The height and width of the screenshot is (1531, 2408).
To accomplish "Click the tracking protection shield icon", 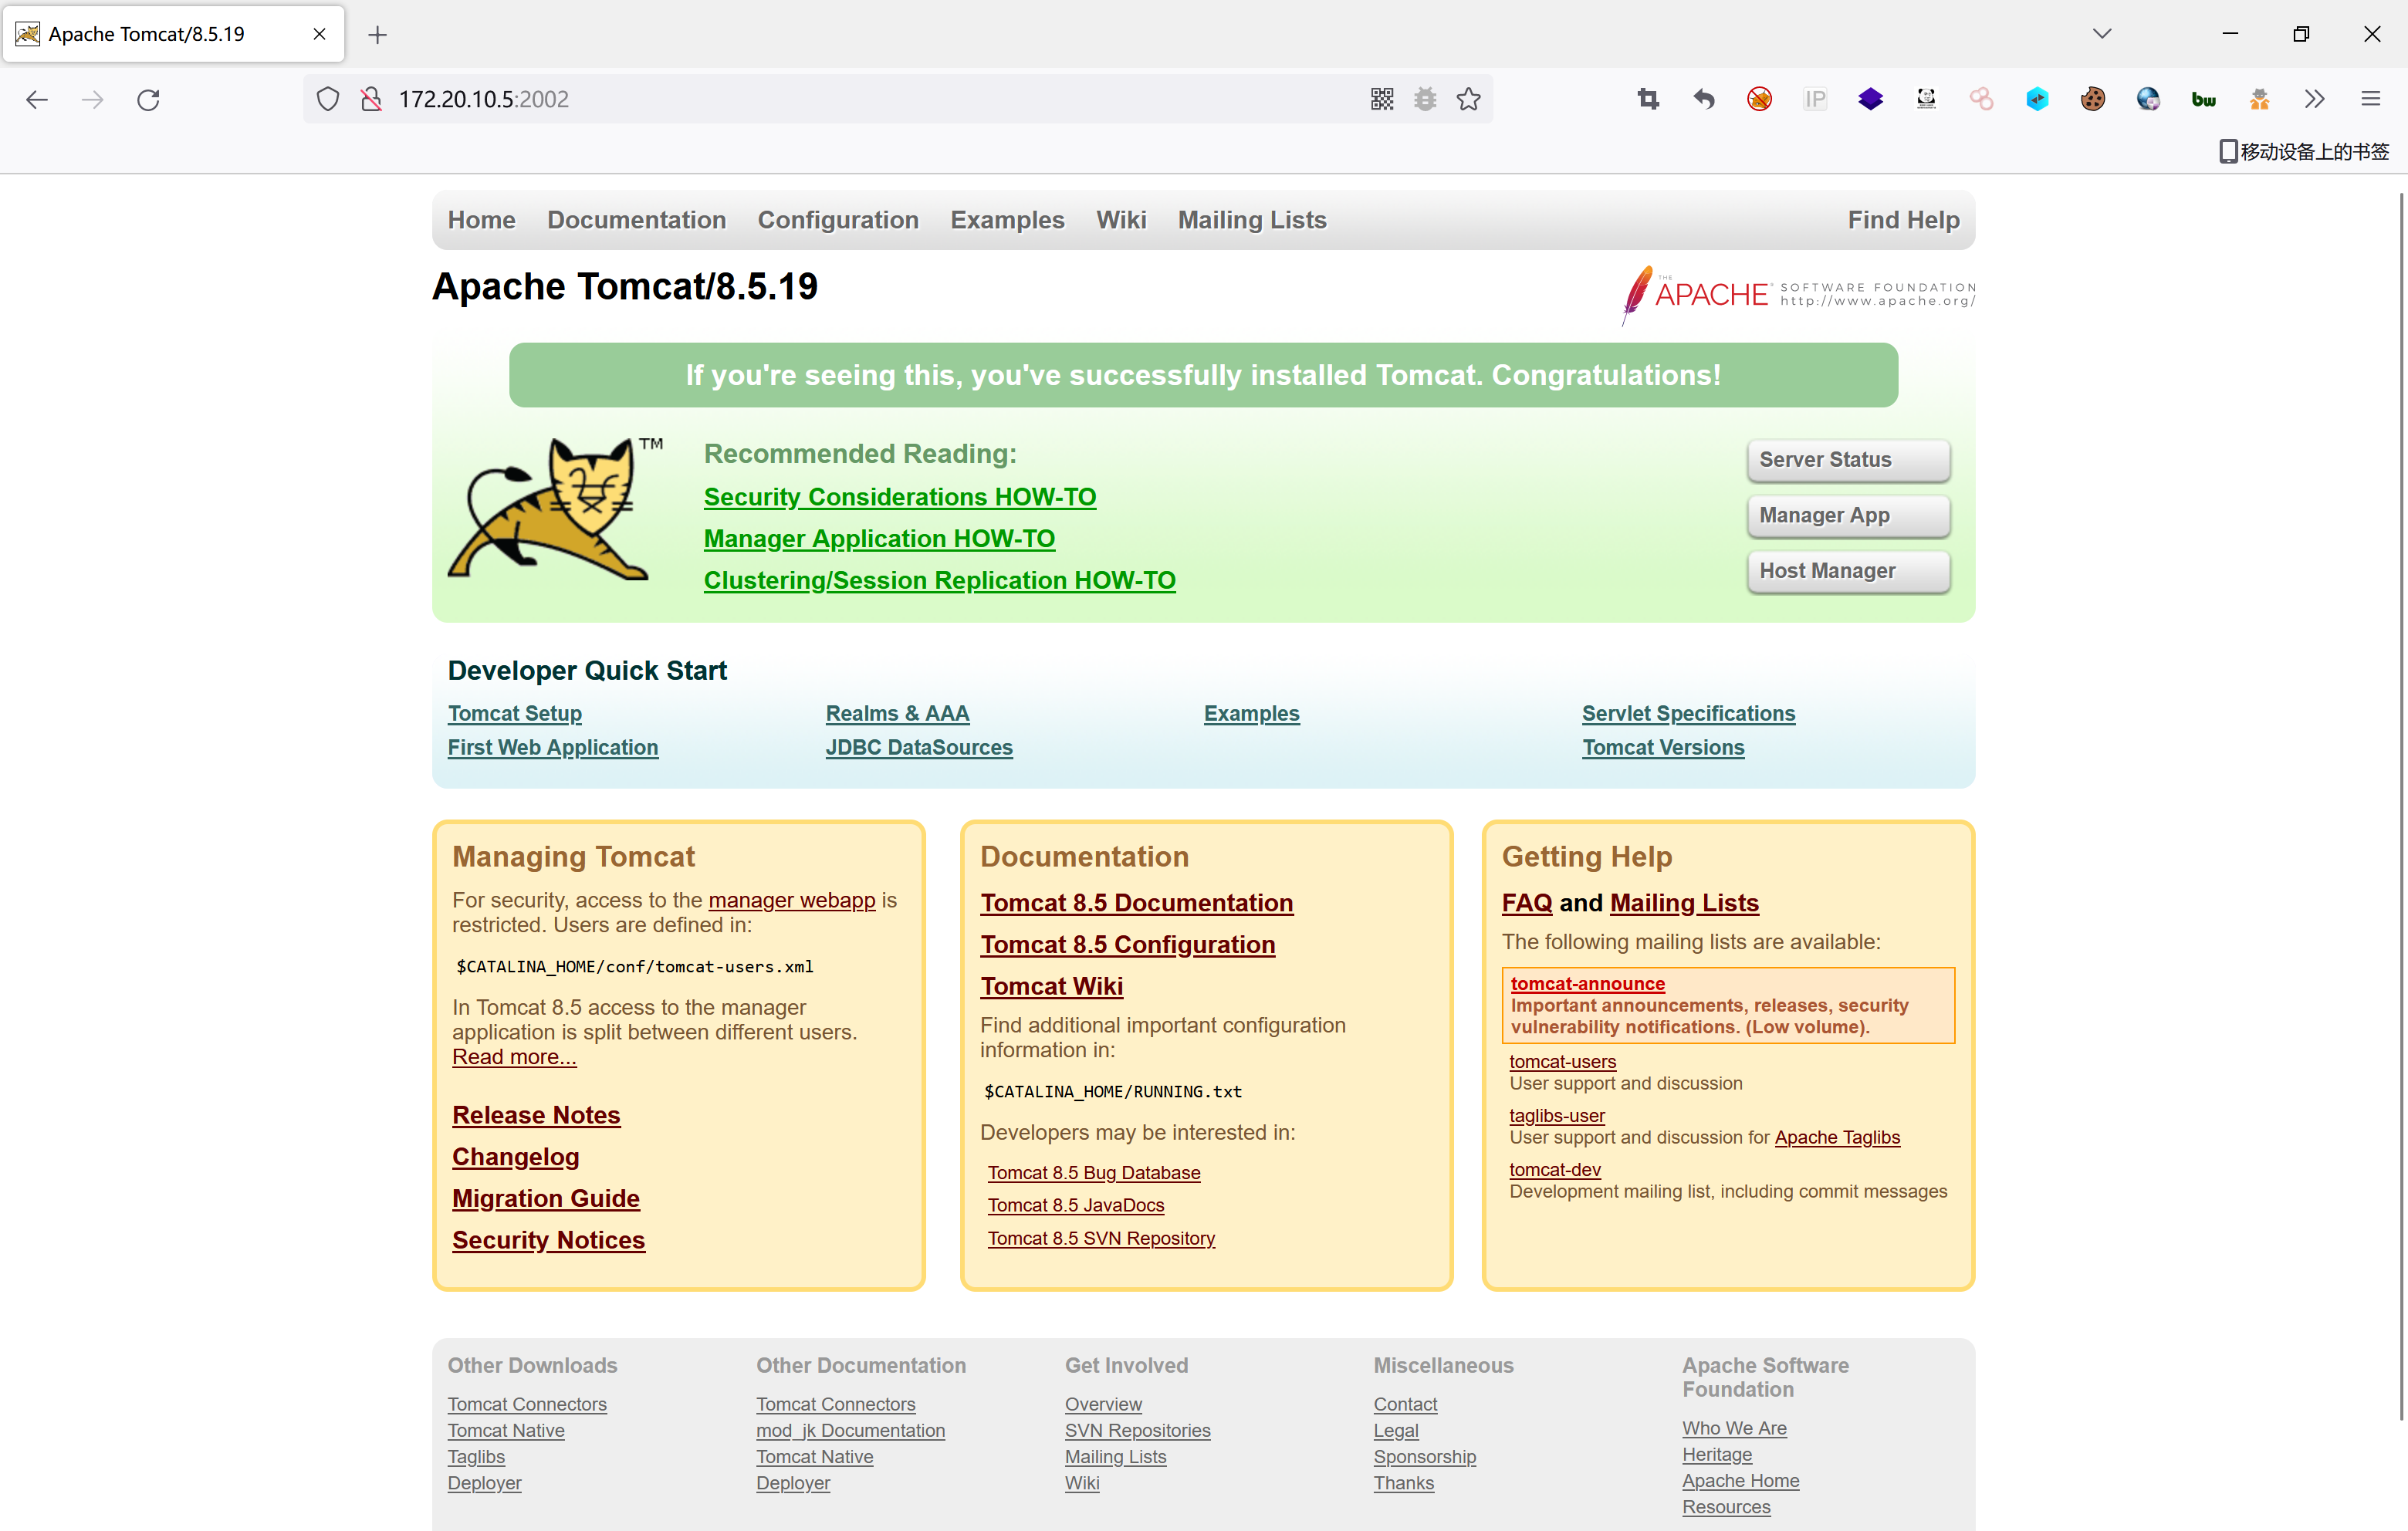I will tap(328, 99).
